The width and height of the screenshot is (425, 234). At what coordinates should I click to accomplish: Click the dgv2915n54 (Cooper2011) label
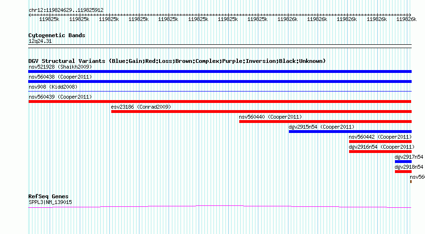pyautogui.click(x=321, y=127)
